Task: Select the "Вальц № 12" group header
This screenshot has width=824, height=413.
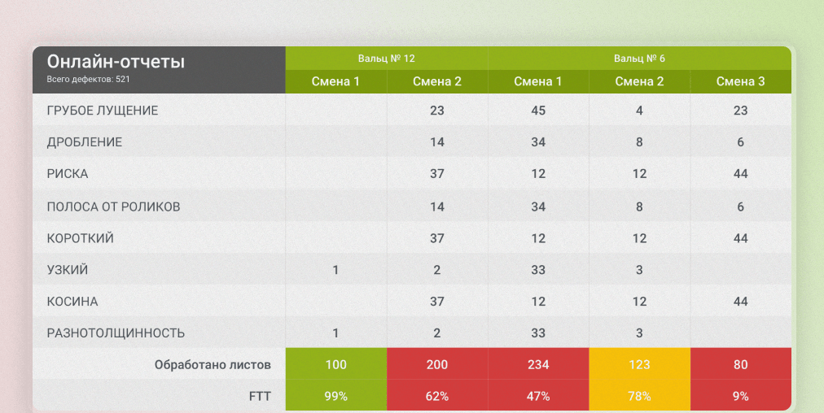Action: [387, 59]
